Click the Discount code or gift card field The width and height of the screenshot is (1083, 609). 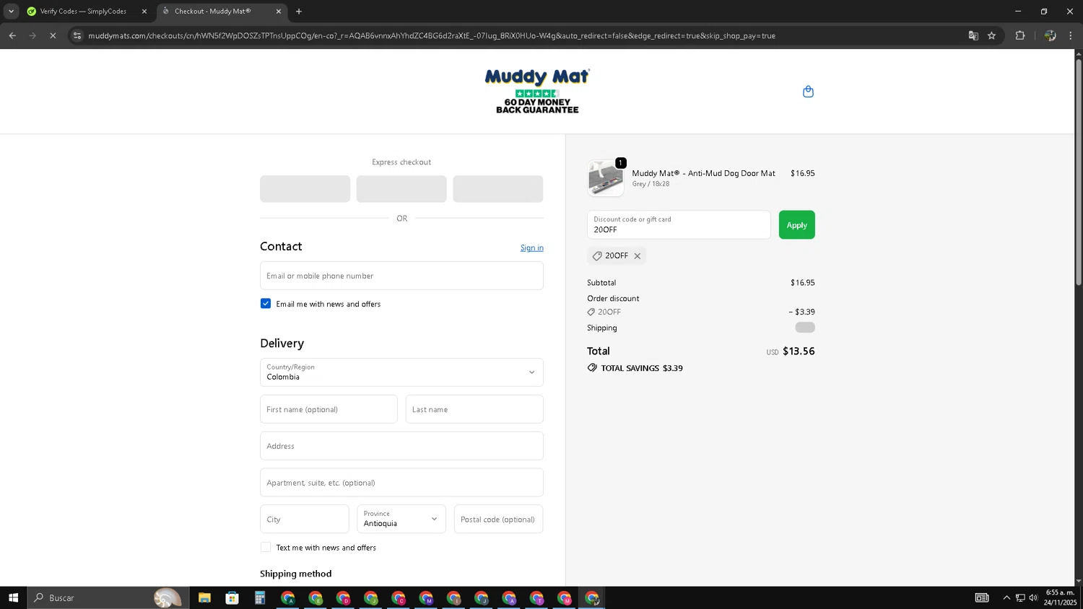679,225
